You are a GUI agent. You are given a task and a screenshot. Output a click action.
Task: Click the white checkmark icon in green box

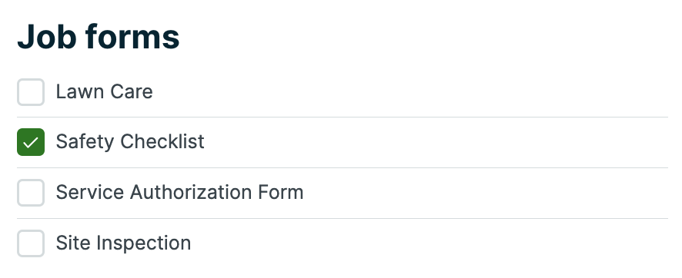[x=31, y=142]
